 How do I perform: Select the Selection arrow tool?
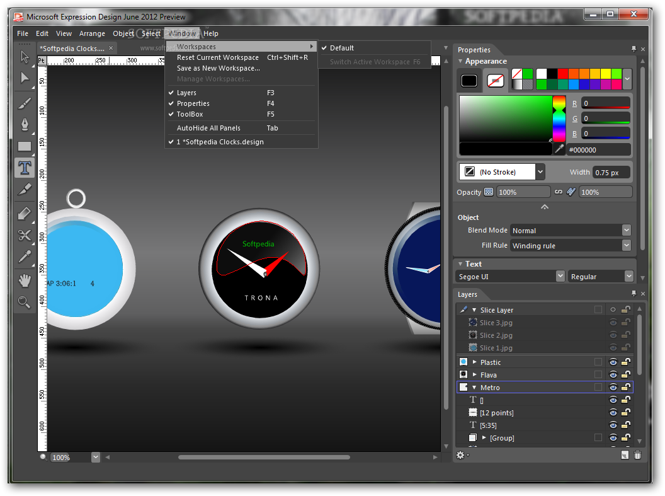pos(25,57)
